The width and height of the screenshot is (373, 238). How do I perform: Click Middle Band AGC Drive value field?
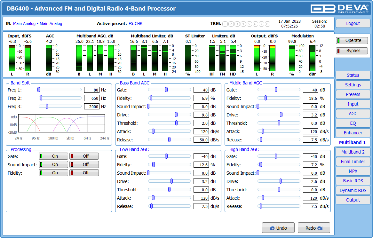click(x=311, y=115)
